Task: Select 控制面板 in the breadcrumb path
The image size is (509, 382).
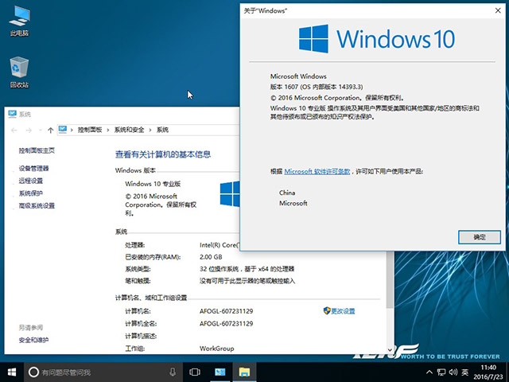Action: click(x=91, y=130)
